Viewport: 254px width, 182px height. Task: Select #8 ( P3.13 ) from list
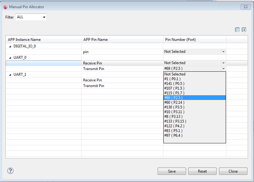[195, 117]
